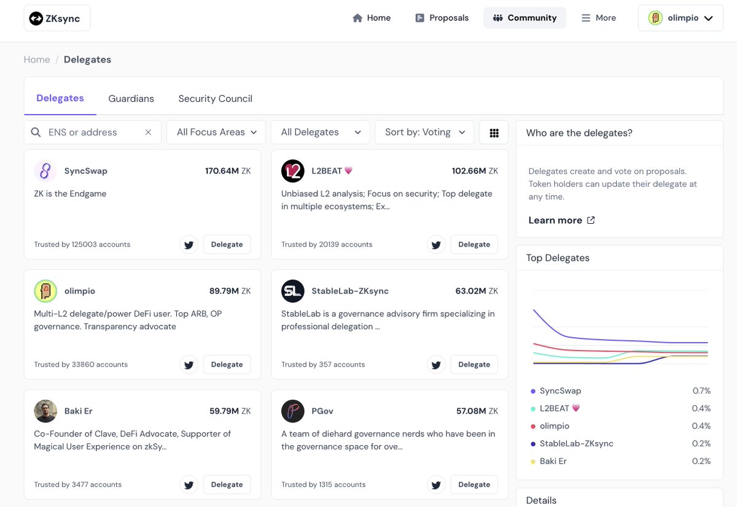Image resolution: width=737 pixels, height=507 pixels.
Task: Click the Top Delegates line chart
Action: (620, 328)
